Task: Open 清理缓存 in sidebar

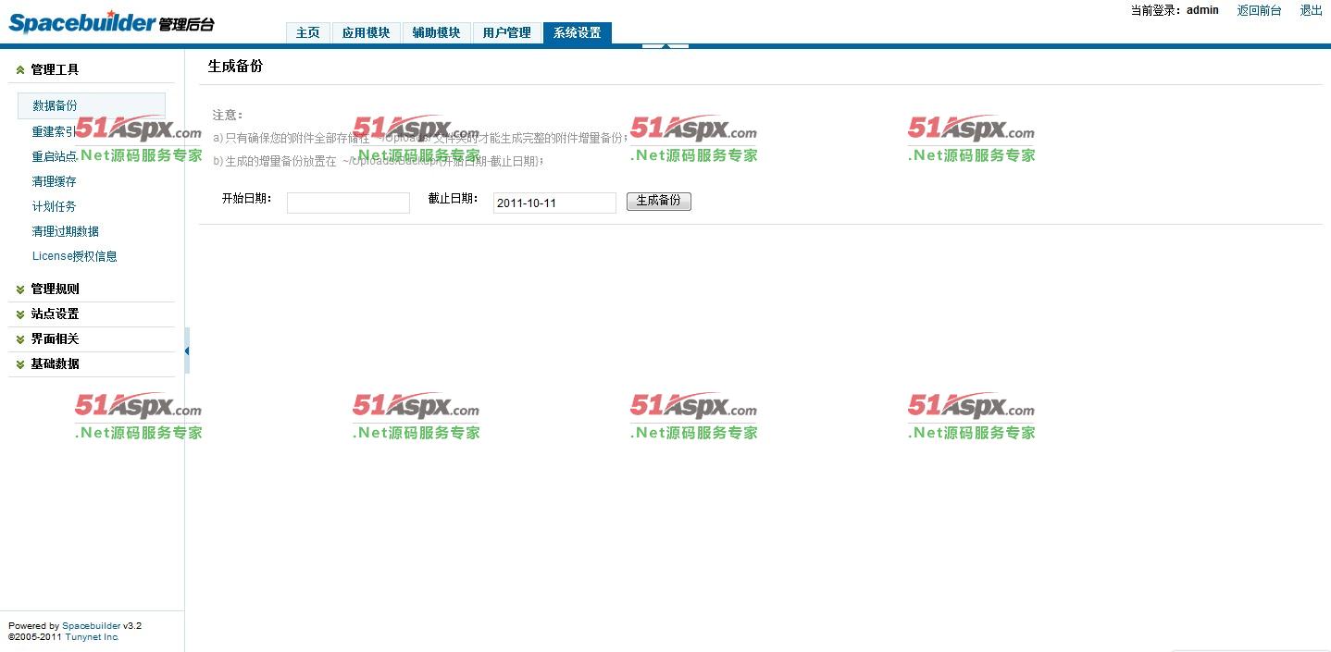Action: coord(55,181)
